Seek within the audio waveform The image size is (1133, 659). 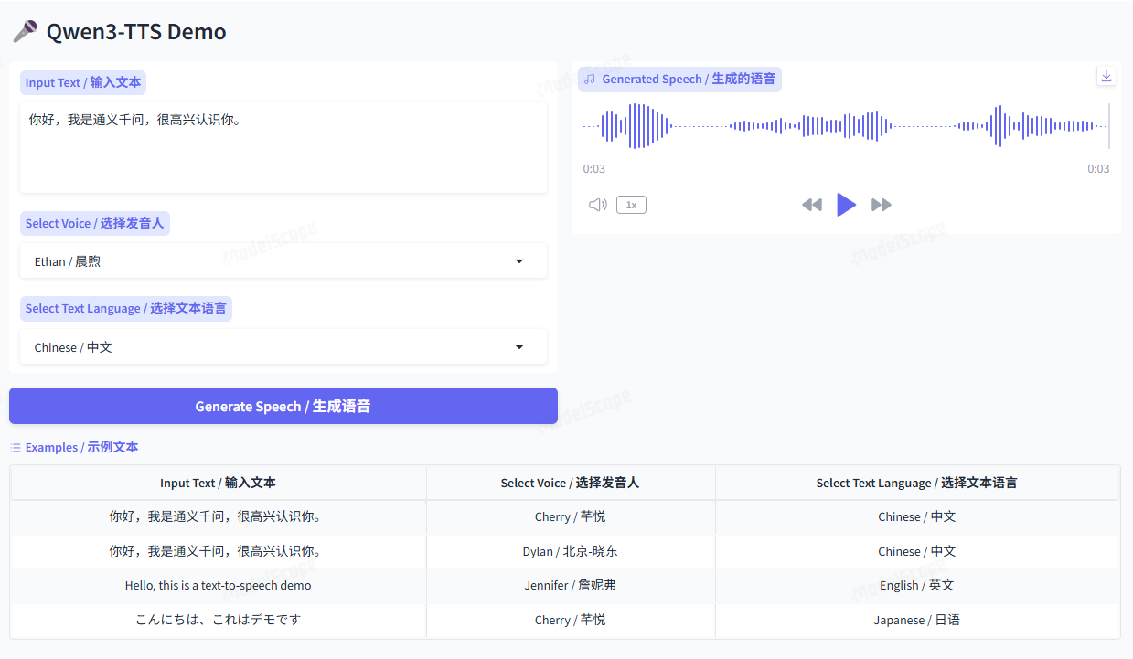pyautogui.click(x=846, y=126)
